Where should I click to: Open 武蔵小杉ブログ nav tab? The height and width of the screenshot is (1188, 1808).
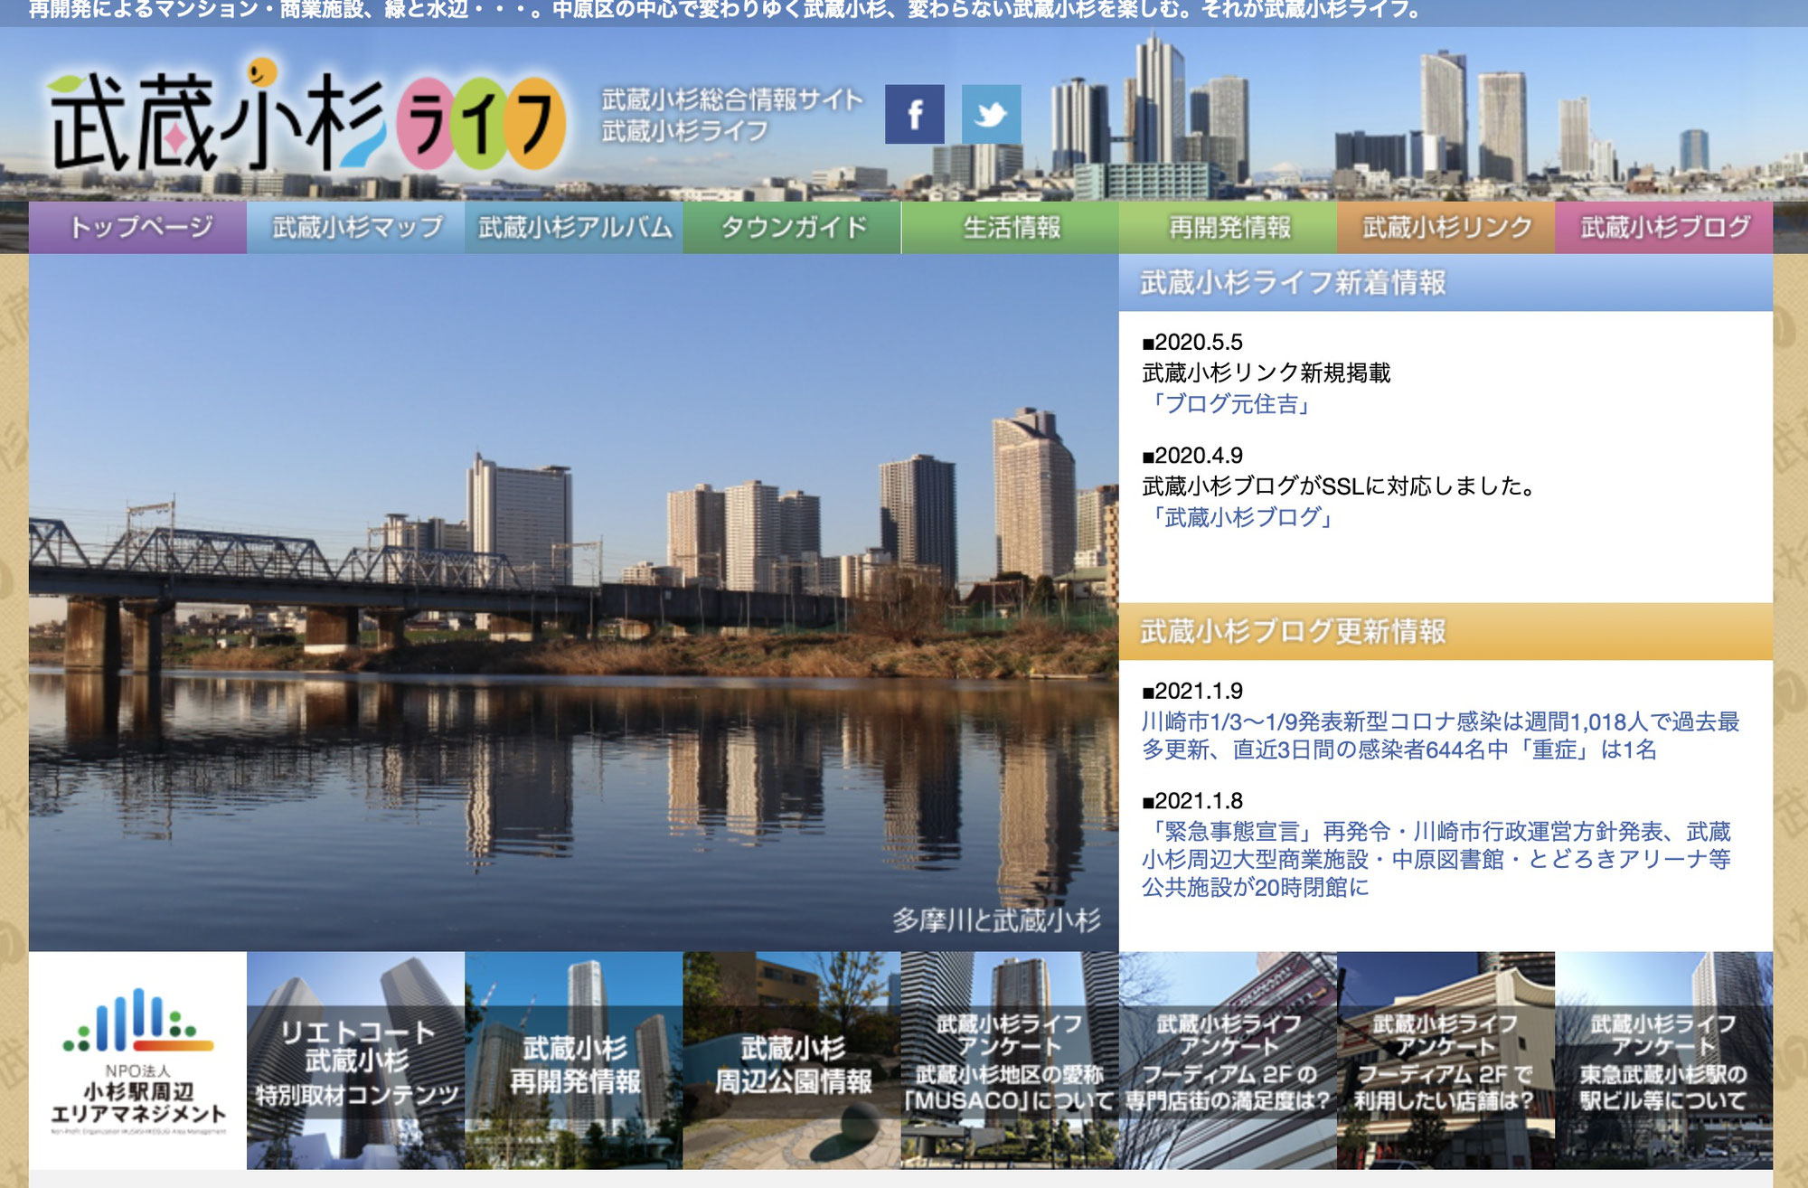[1664, 227]
